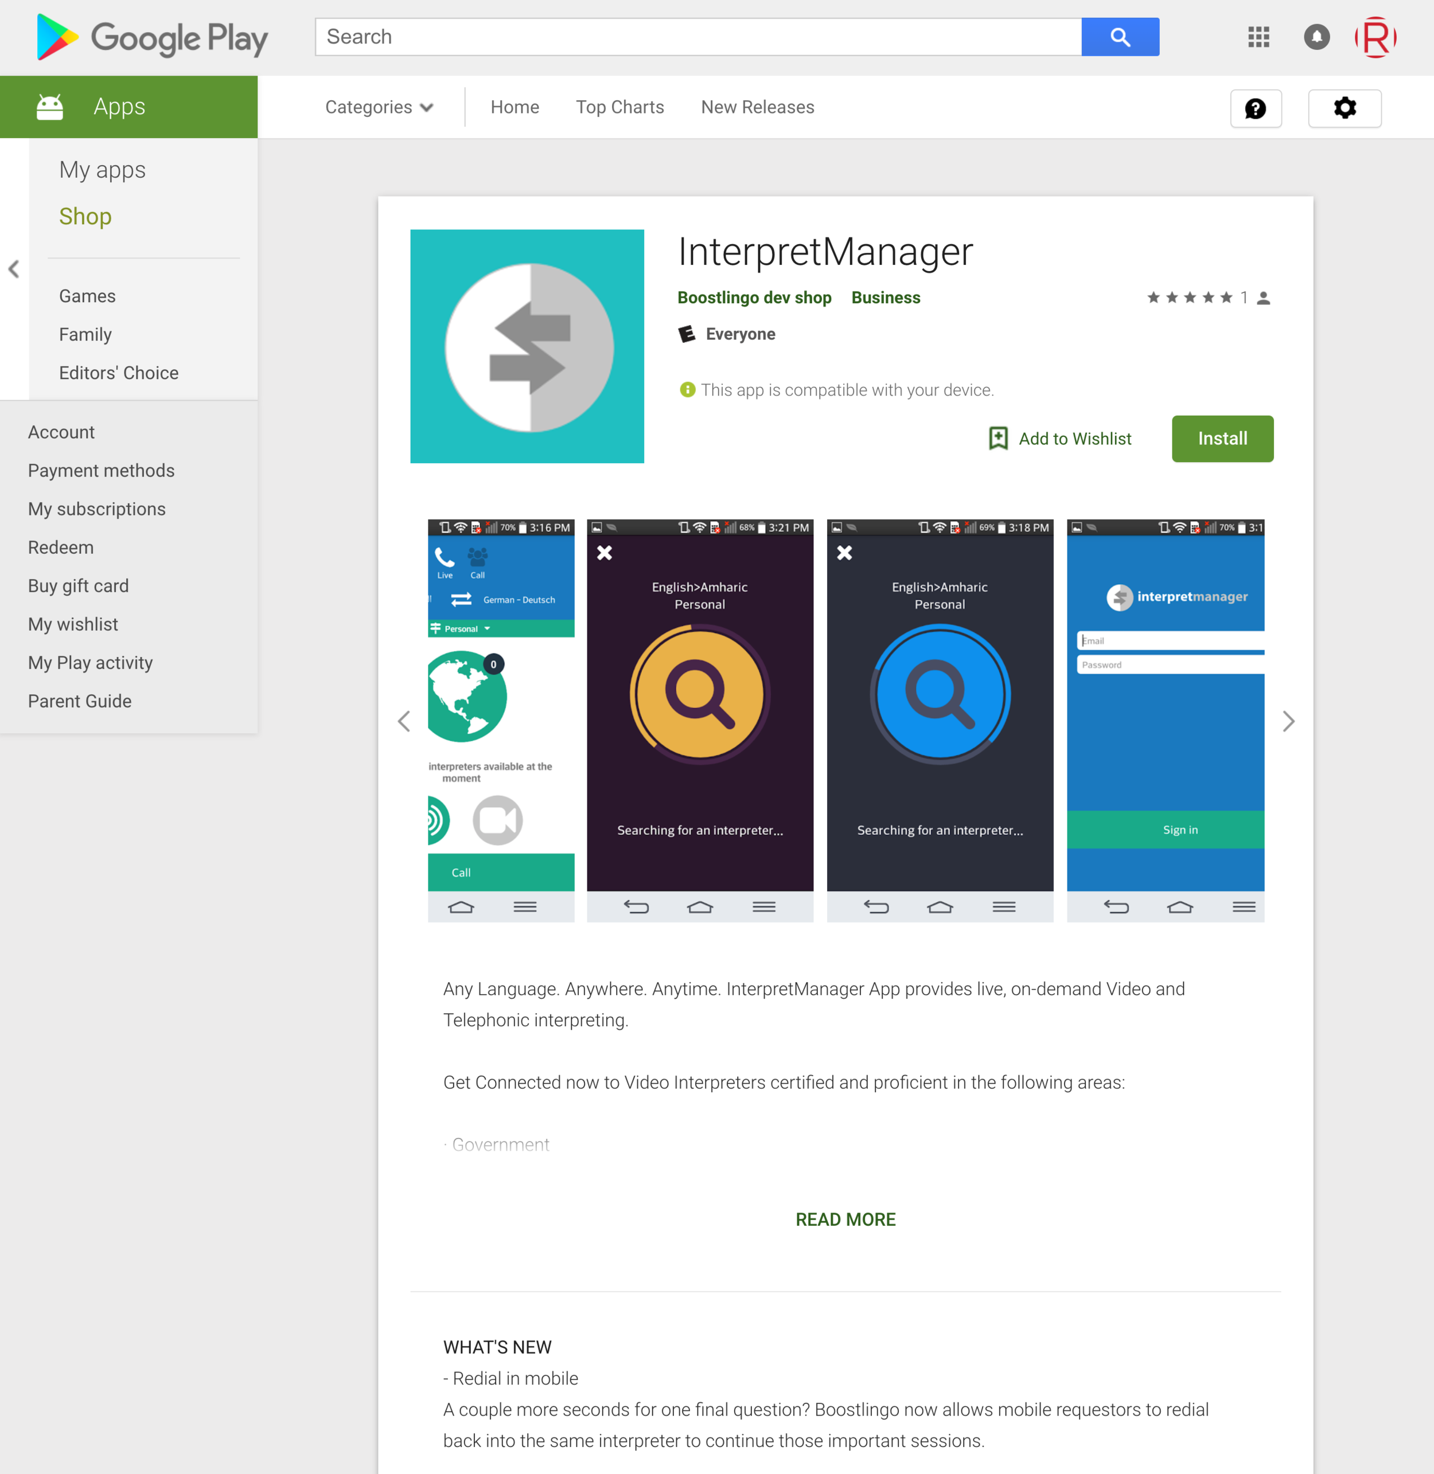The height and width of the screenshot is (1474, 1434).
Task: Click READ MORE to expand description
Action: pos(845,1219)
